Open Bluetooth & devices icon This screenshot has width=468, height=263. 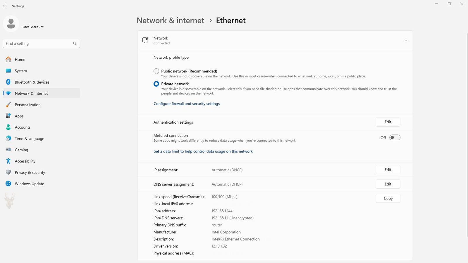pos(8,82)
